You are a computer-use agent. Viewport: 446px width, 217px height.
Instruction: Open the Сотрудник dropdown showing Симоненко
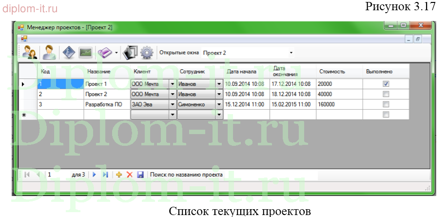[219, 104]
